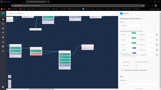Open the help question mark icon

[x=3, y=87]
